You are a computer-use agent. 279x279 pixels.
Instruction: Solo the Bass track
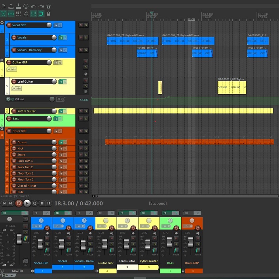click(x=85, y=118)
